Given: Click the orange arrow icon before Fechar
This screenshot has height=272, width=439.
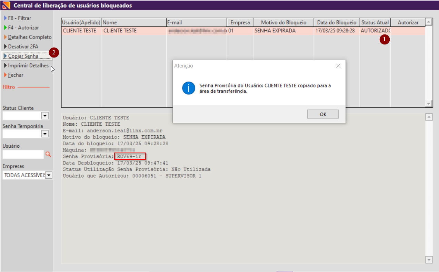Looking at the screenshot, I should (x=5, y=75).
